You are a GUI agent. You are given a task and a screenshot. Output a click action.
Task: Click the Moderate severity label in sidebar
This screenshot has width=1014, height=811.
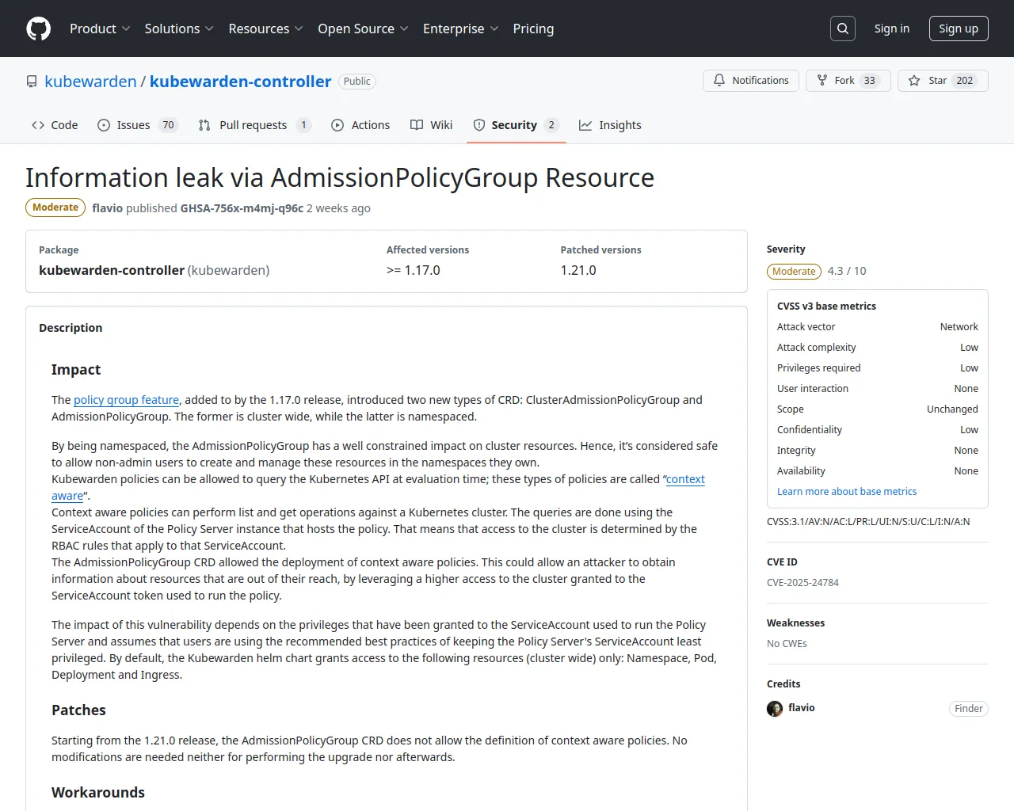pos(794,272)
